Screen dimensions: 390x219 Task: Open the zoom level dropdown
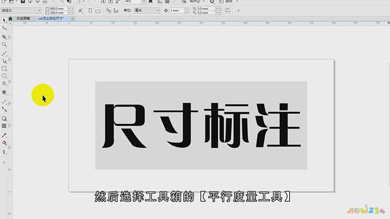[x=143, y=1]
